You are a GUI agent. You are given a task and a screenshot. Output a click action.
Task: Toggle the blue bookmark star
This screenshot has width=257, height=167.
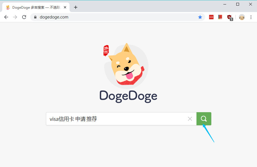coord(200,17)
